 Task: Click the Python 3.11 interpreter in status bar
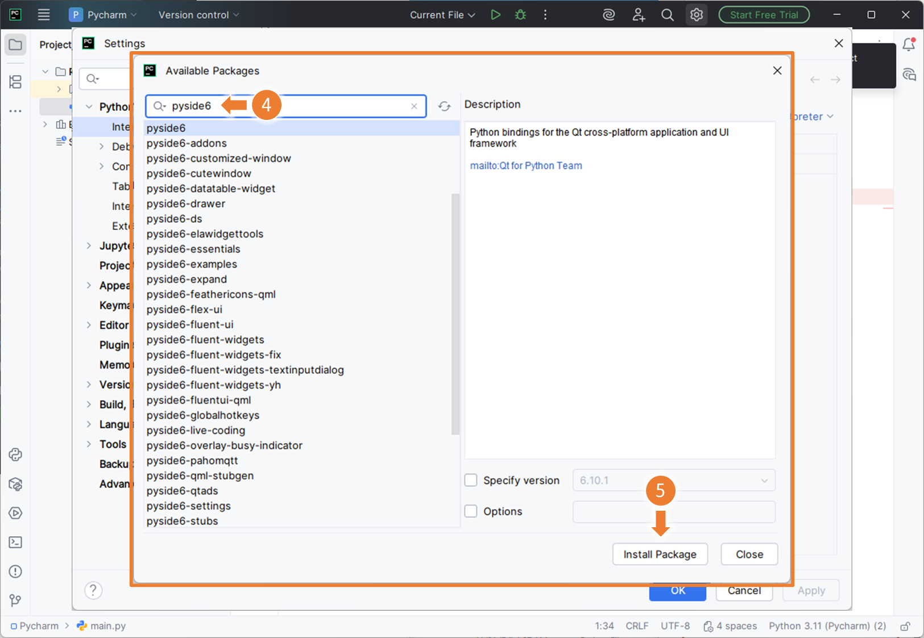[x=827, y=626]
